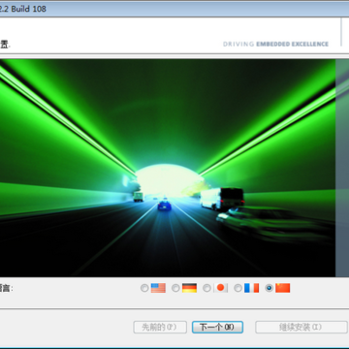Click the French flag icon

251,288
